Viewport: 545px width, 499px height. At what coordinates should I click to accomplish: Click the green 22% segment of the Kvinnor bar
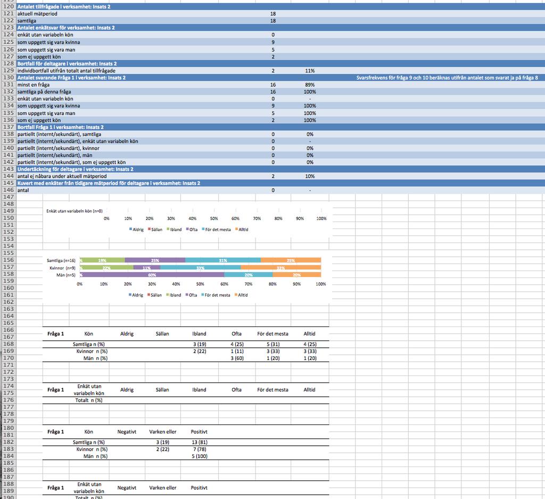pos(106,268)
